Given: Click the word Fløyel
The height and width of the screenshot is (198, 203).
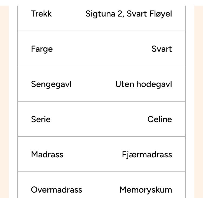Looking at the screenshot, I should click(161, 14).
